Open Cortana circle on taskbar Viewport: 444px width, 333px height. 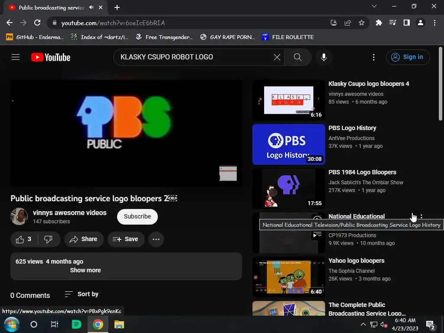pyautogui.click(x=34, y=324)
